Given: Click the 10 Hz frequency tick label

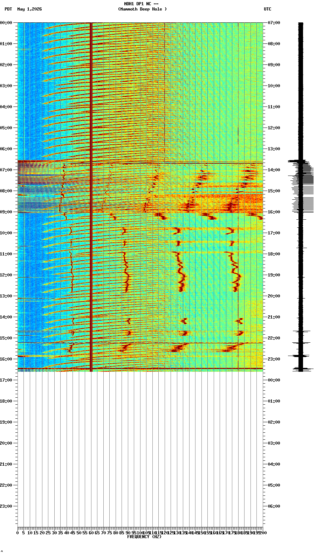Looking at the screenshot, I should pyautogui.click(x=30, y=533).
